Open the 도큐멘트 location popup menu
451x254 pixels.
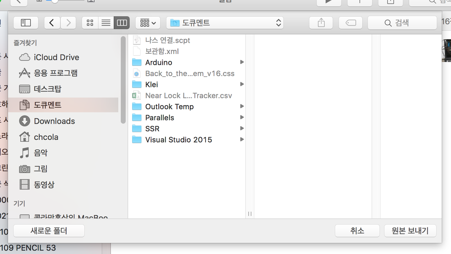point(225,22)
